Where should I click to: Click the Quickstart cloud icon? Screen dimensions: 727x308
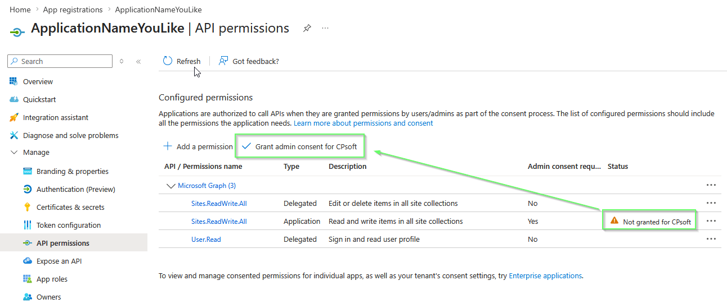pos(14,99)
